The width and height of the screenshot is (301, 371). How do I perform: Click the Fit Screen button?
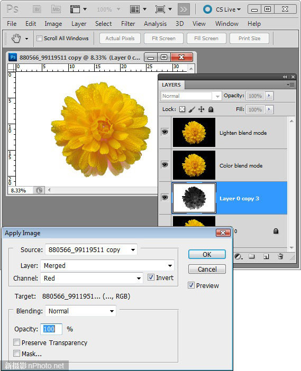tap(163, 39)
